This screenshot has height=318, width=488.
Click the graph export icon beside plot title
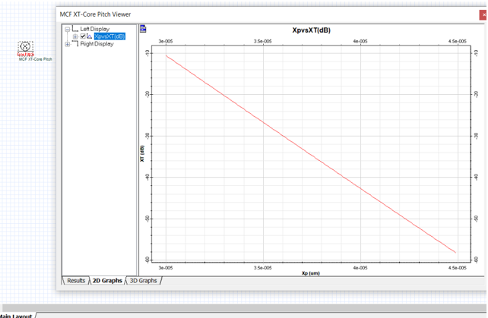tap(143, 29)
